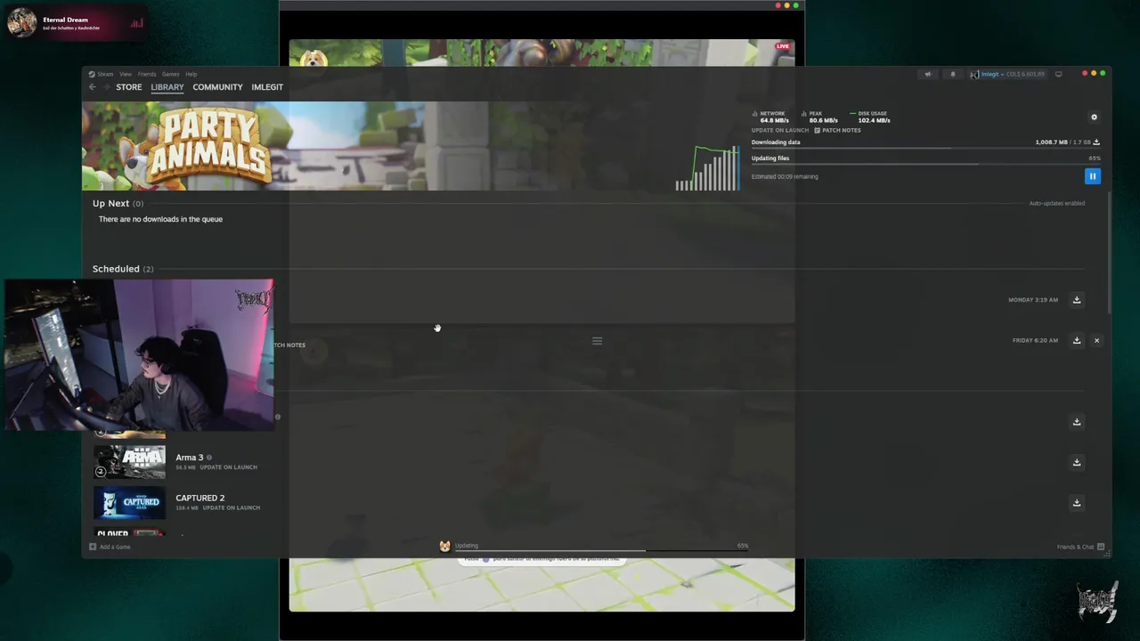Click the bottom Updating progress bar
The image size is (1140, 641).
tap(601, 550)
